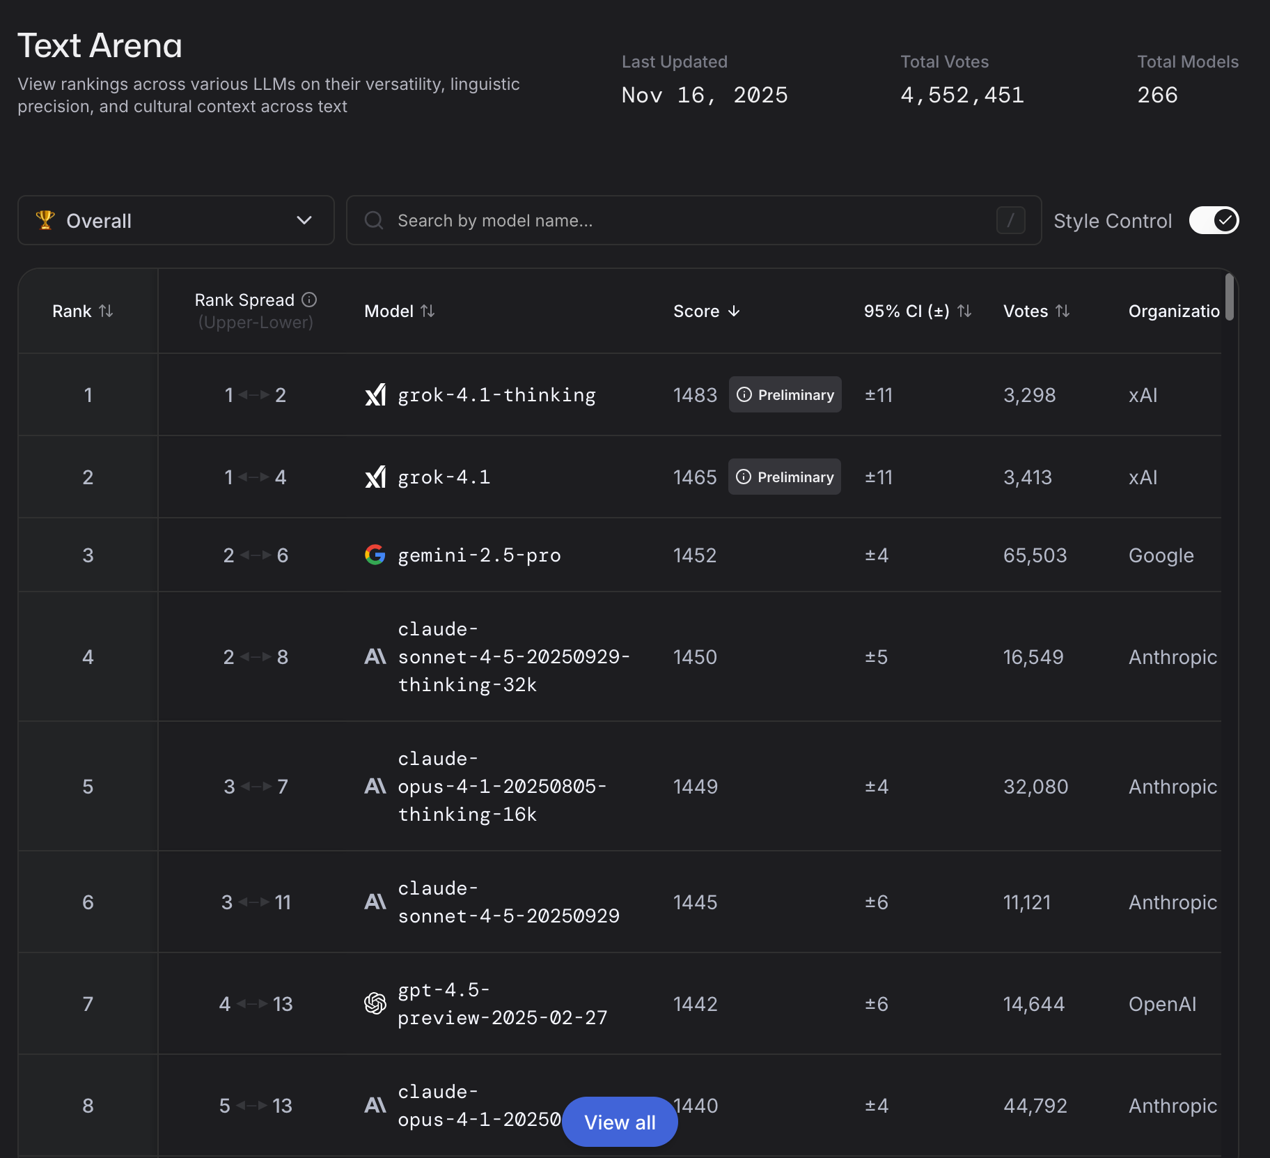Click the magnifier icon in search bar
Viewport: 1270px width, 1158px height.
[374, 220]
